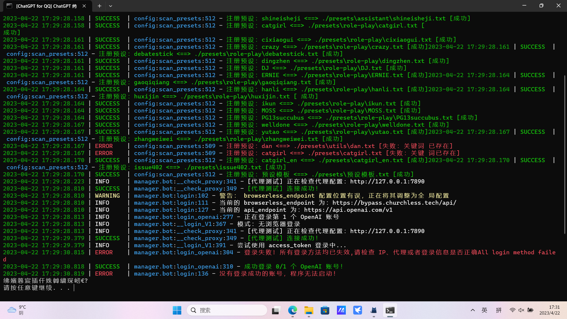Click '成功登录 0/1 个 OpenAI 账号!' text
567x319 pixels.
[294, 266]
